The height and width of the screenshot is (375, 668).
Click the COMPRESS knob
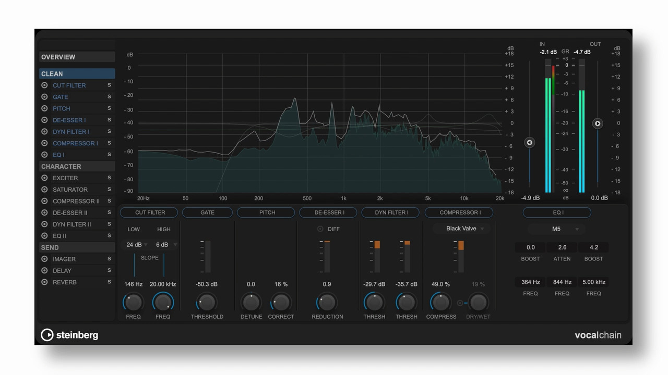(440, 302)
